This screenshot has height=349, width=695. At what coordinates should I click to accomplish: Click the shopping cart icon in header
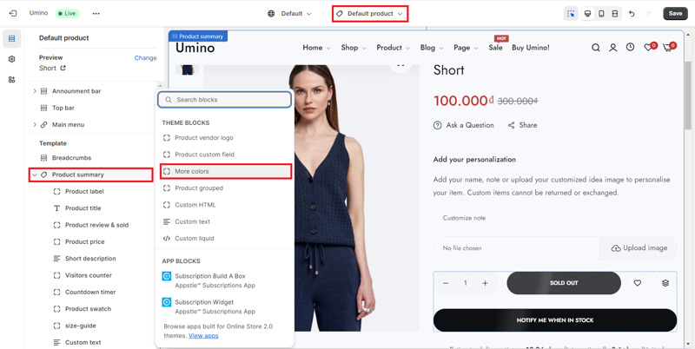[667, 48]
